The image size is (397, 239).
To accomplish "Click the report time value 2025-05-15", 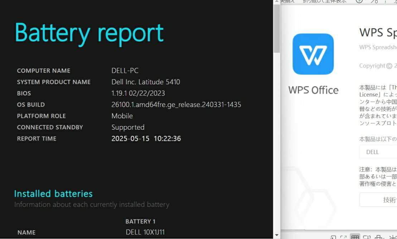I will (x=130, y=139).
